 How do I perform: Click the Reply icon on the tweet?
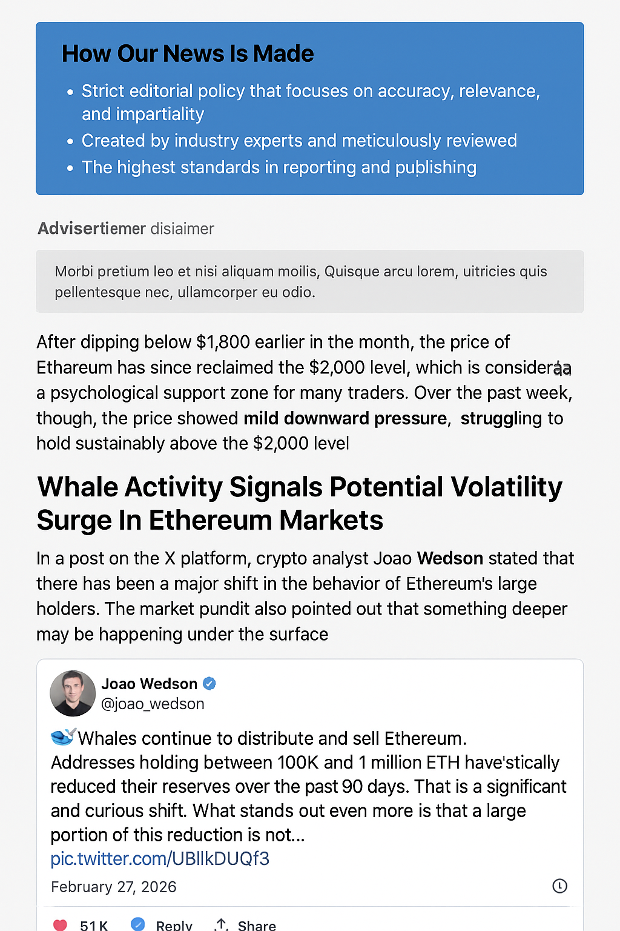point(137,924)
